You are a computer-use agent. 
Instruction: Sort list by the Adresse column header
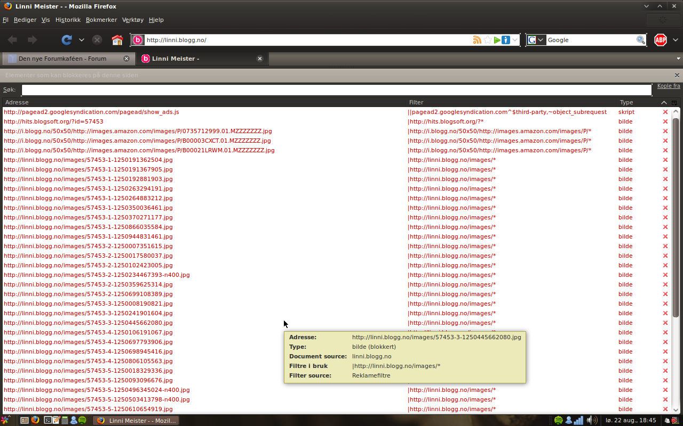[x=205, y=102]
